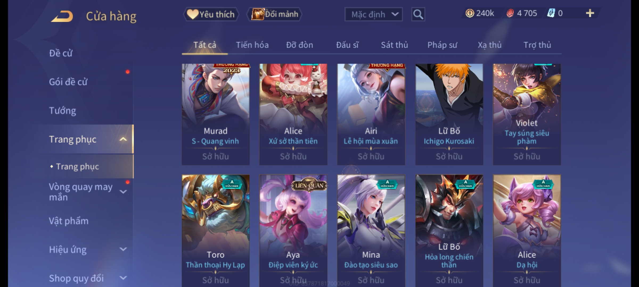Open Tướng in the sidebar

63,111
